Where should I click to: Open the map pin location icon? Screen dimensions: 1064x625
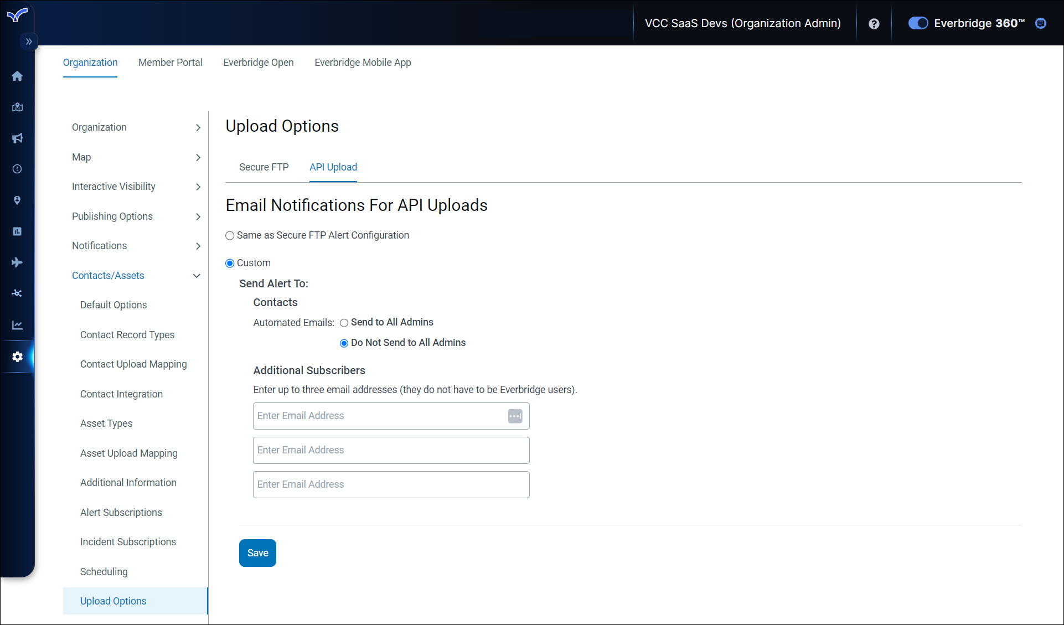17,200
